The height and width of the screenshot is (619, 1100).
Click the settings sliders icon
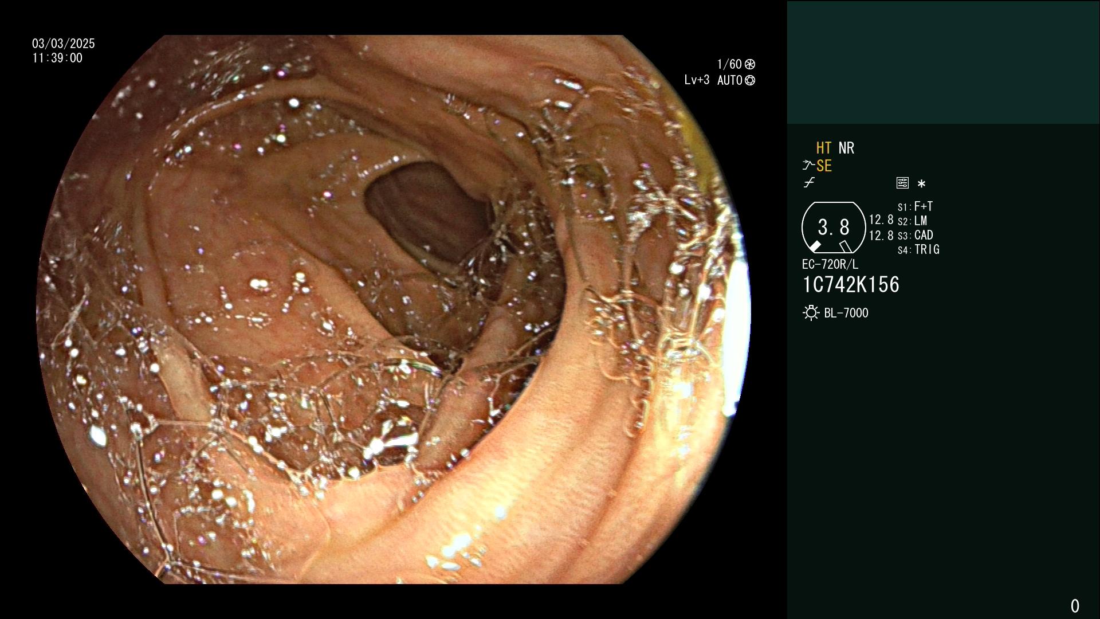tap(902, 183)
